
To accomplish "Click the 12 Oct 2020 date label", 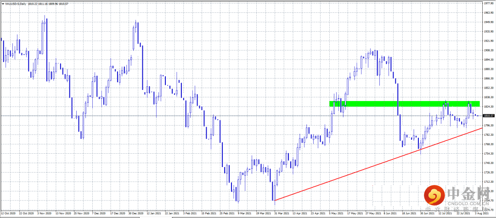I will pos(8,213).
